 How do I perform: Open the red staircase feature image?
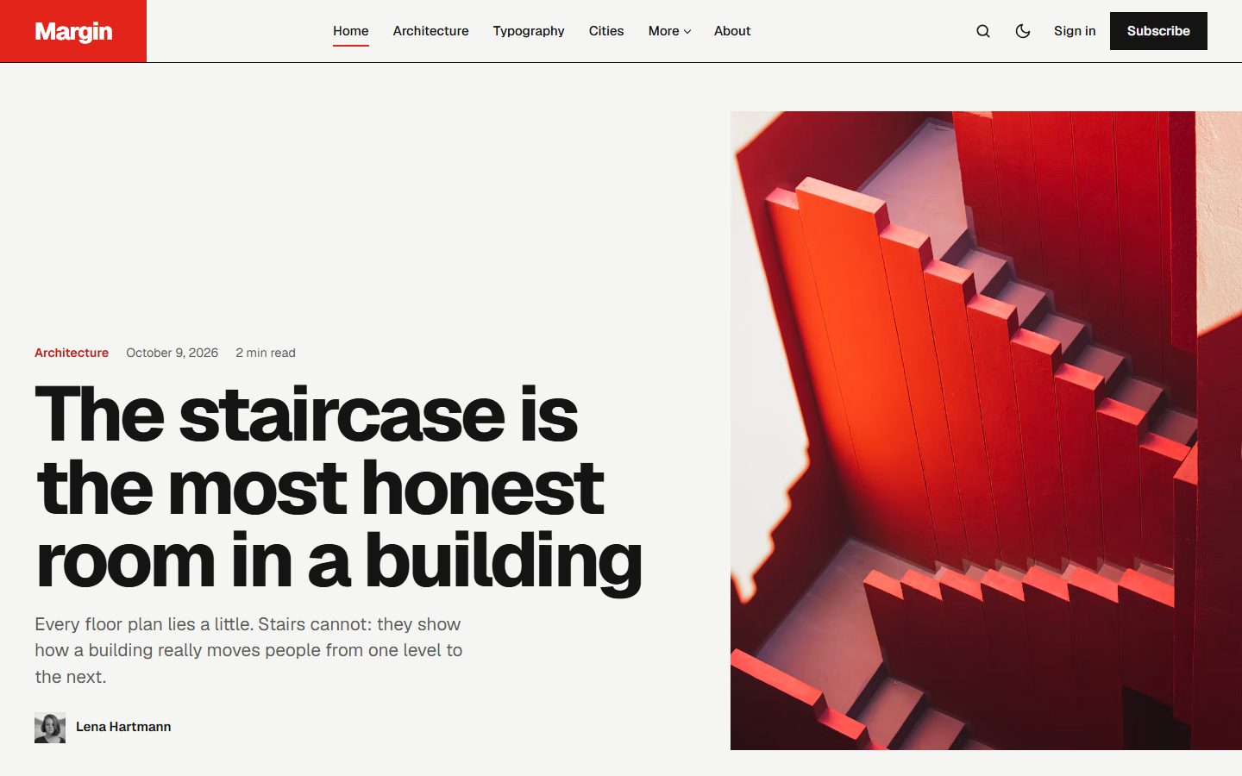click(986, 430)
